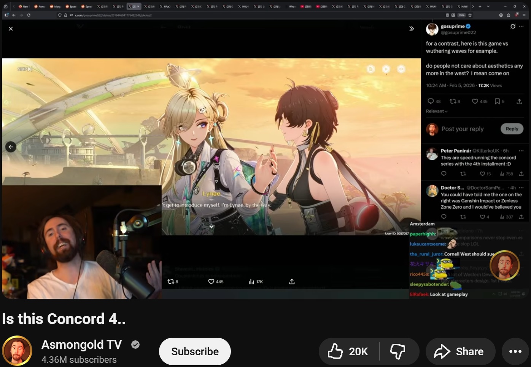Open more options on Doctor S's reply

click(x=521, y=188)
